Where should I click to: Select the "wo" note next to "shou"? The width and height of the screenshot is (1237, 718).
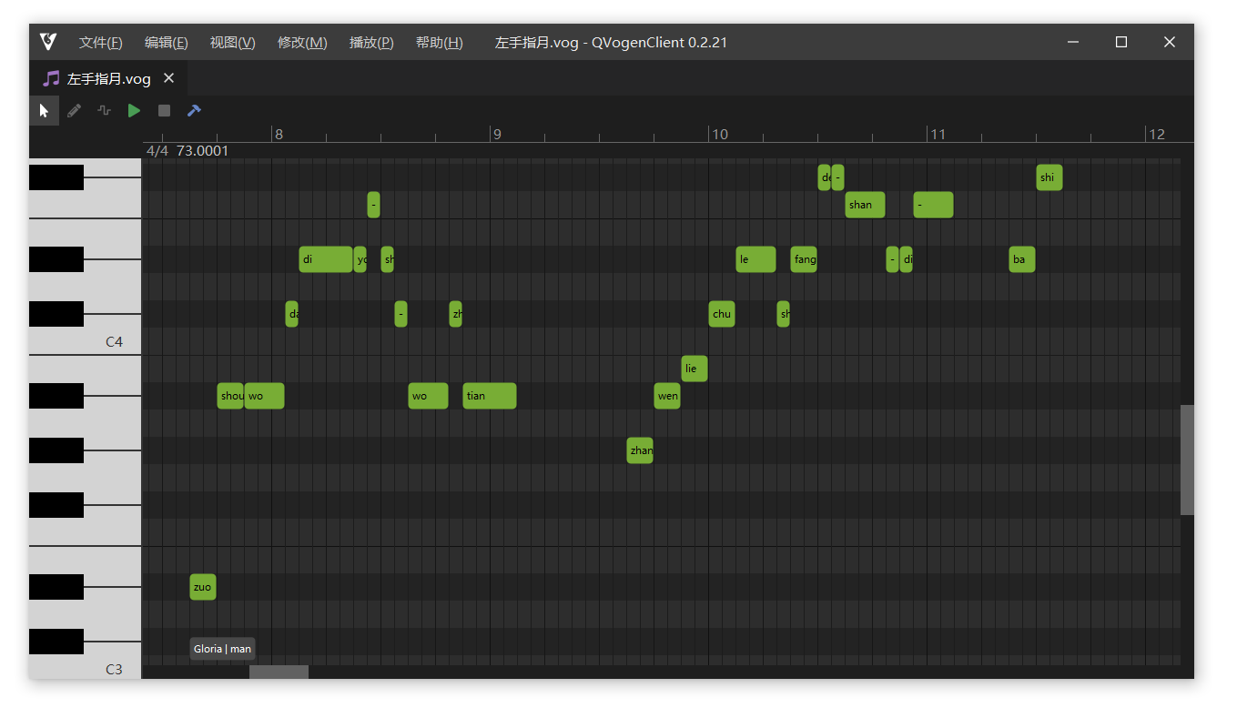coord(265,396)
